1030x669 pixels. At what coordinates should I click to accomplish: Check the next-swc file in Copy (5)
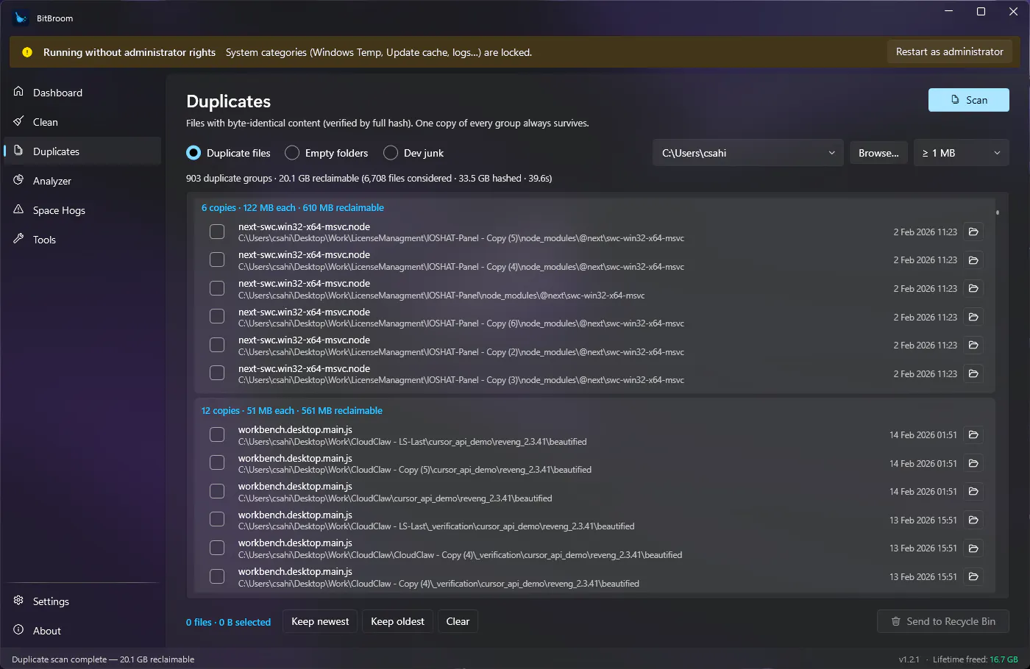[x=217, y=232]
